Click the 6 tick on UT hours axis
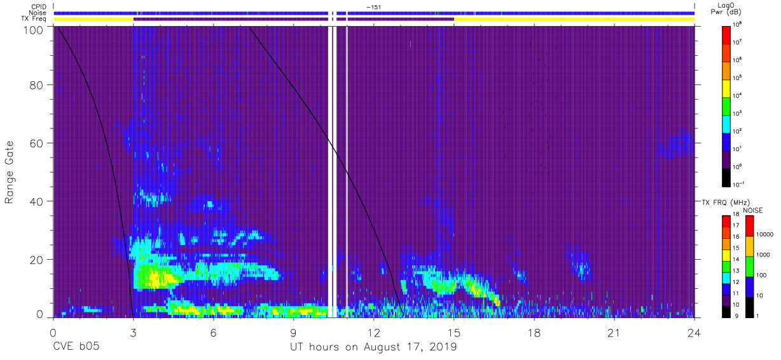 point(213,333)
